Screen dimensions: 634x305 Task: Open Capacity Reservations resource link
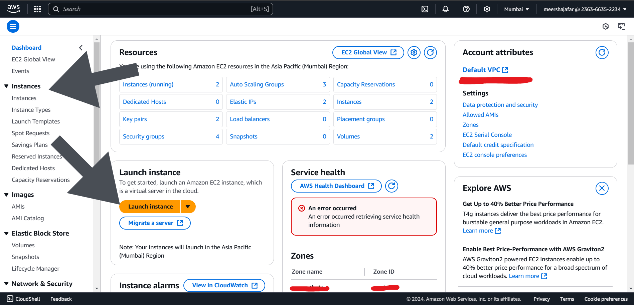(x=366, y=84)
